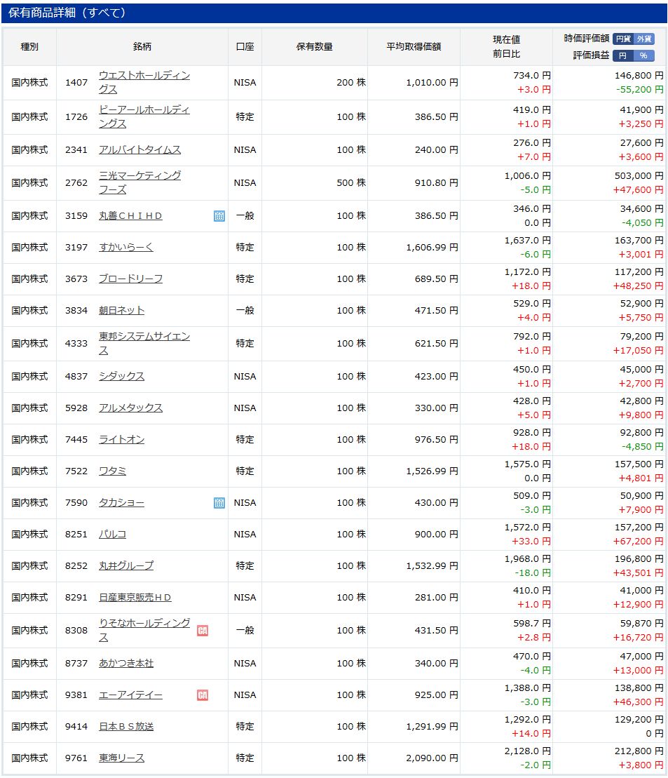Switch valuation display to 外貨
This screenshot has height=778, width=668.
644,39
